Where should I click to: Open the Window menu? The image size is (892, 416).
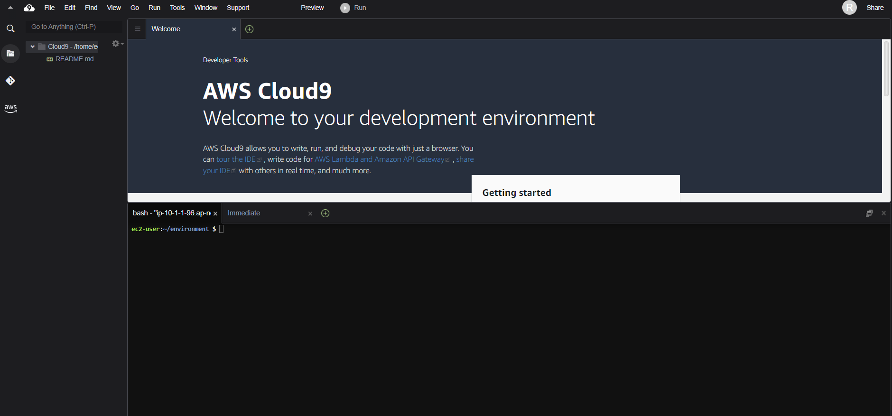(206, 8)
